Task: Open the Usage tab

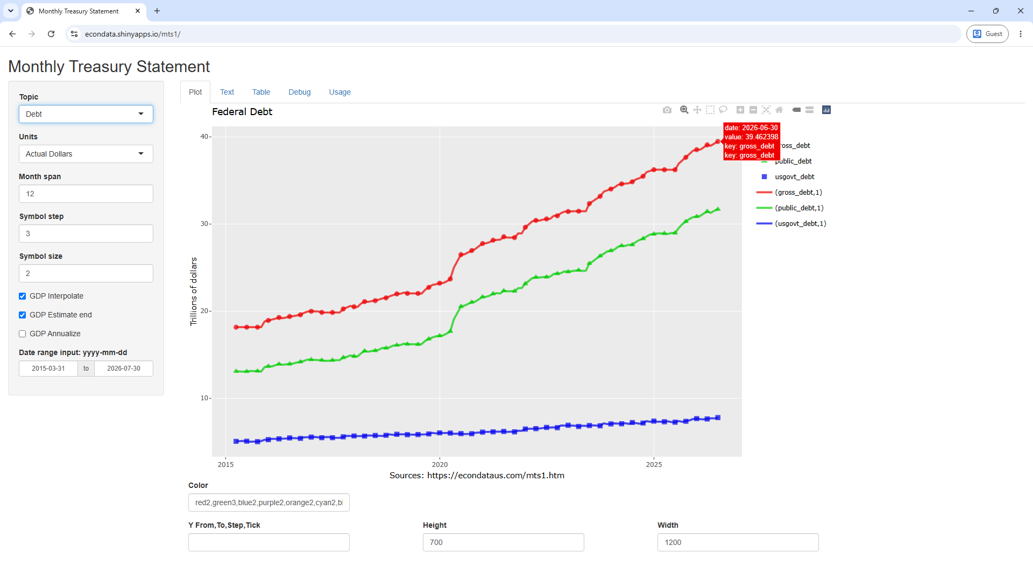Action: pos(340,92)
